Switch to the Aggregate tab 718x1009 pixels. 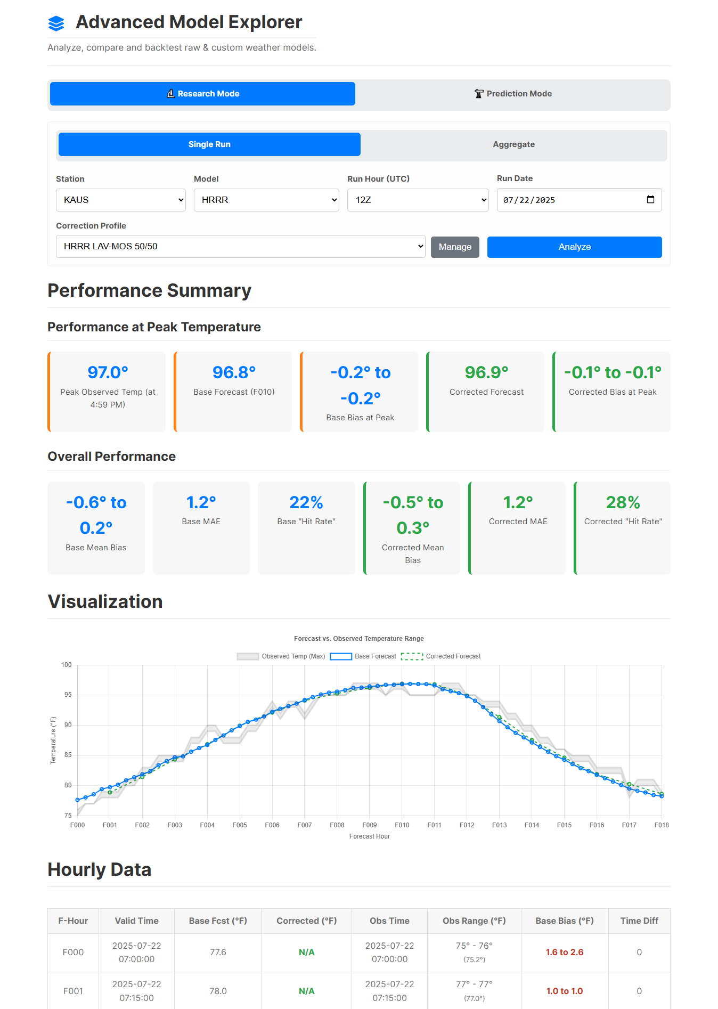(513, 144)
